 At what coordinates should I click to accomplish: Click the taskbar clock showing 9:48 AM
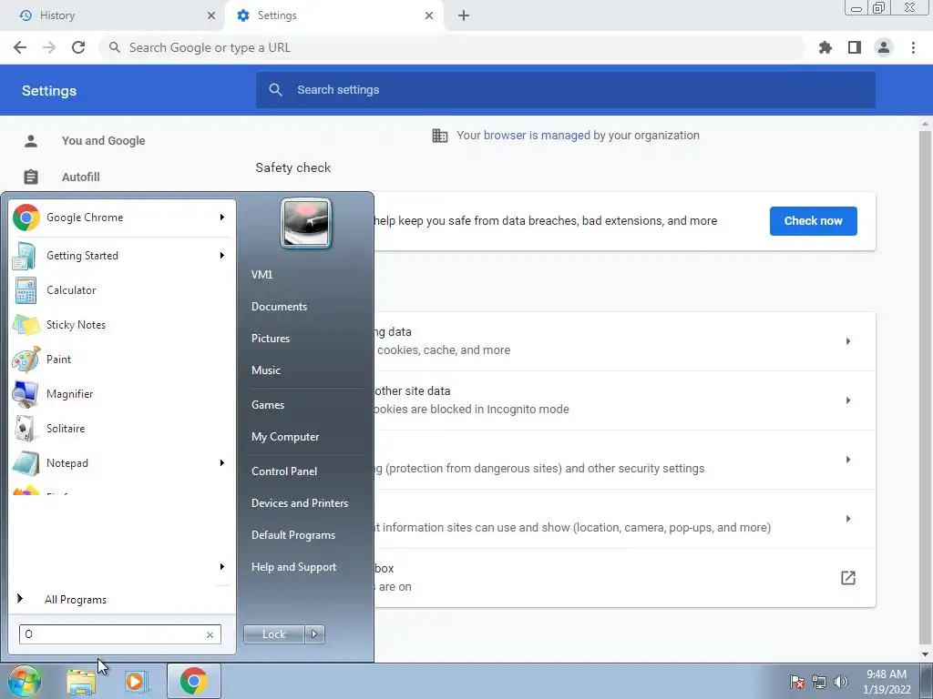[x=887, y=682]
